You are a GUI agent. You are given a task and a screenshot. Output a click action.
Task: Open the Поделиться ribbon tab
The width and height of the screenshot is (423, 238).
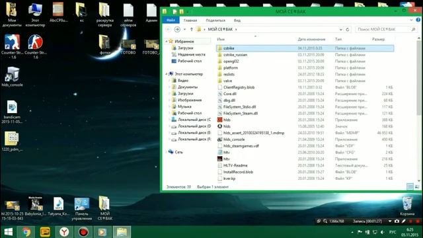[x=215, y=20]
